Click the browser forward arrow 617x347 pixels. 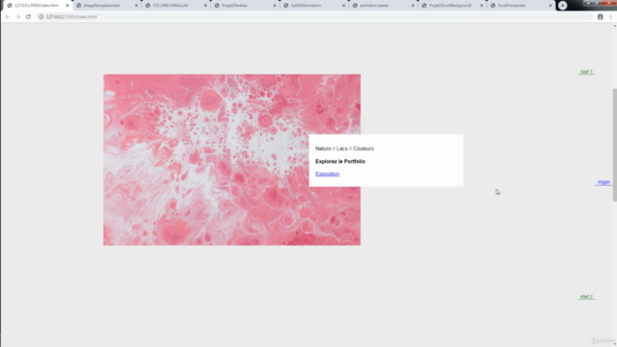(17, 17)
